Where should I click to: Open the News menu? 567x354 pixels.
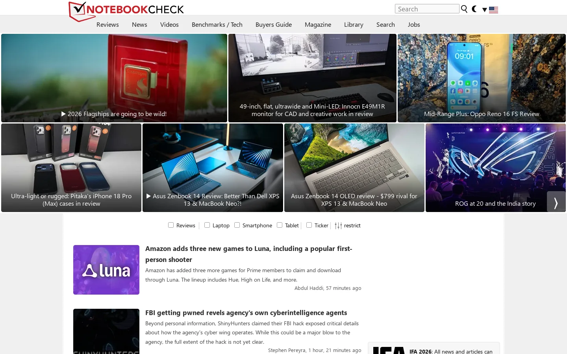click(139, 24)
